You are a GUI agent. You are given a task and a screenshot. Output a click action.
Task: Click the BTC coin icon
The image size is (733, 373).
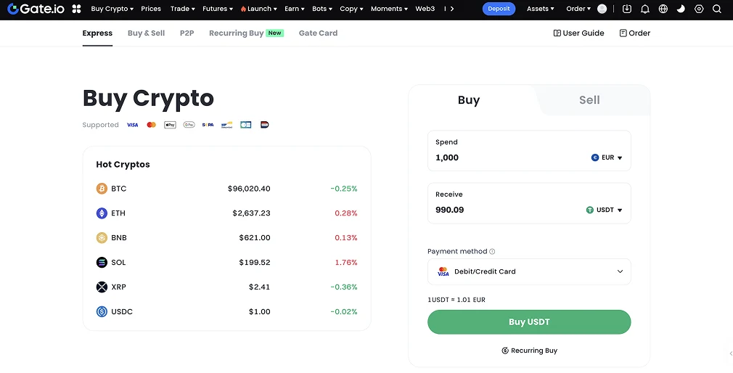coord(102,189)
